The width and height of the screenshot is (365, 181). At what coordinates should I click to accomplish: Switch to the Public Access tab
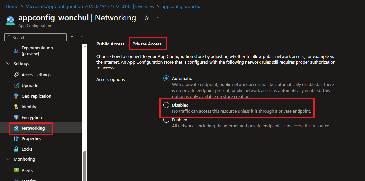[x=110, y=44]
